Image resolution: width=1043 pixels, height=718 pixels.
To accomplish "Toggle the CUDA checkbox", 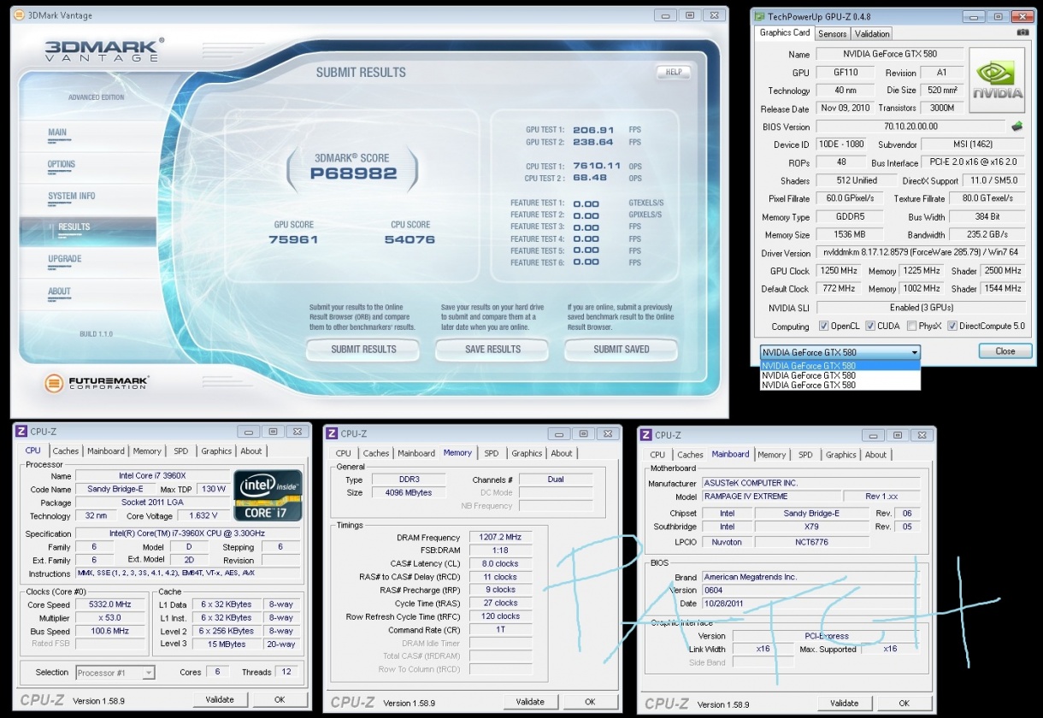I will point(869,327).
